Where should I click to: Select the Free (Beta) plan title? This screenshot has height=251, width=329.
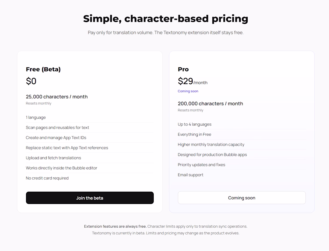43,69
